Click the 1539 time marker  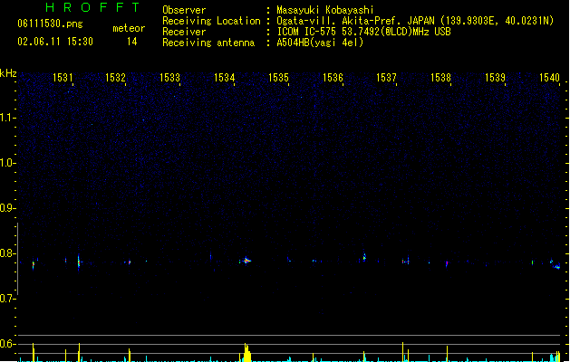pos(495,78)
